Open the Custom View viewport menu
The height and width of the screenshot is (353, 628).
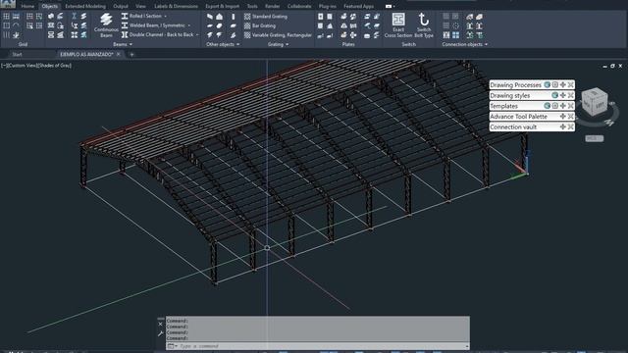(x=21, y=66)
